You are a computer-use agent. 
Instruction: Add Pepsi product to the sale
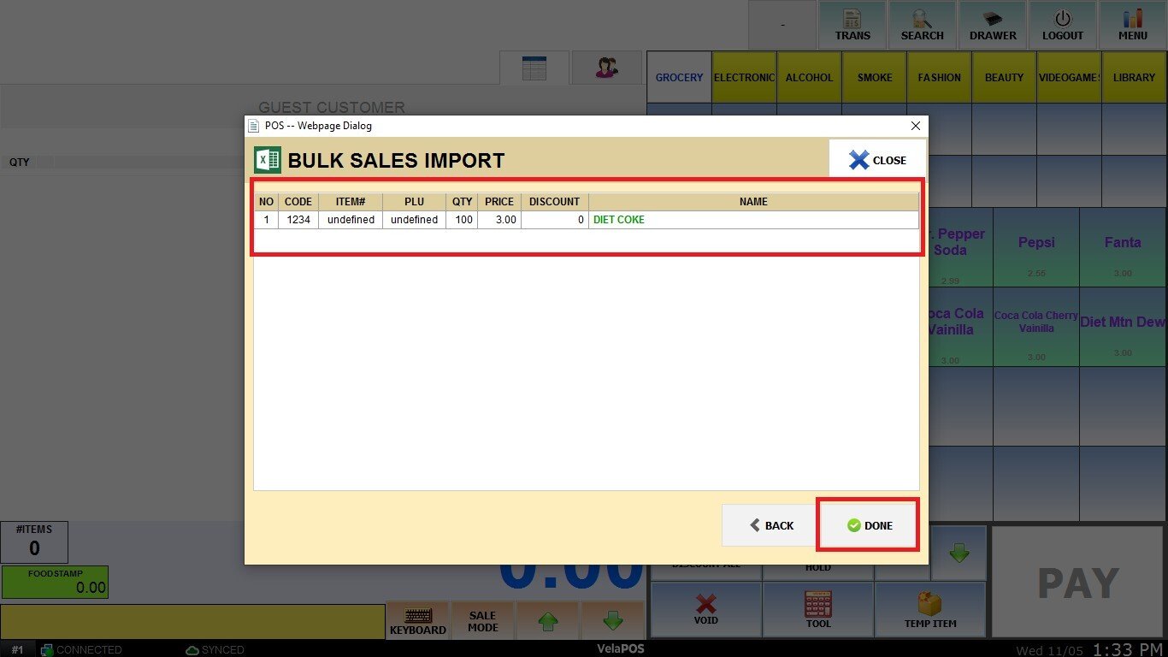point(1036,247)
